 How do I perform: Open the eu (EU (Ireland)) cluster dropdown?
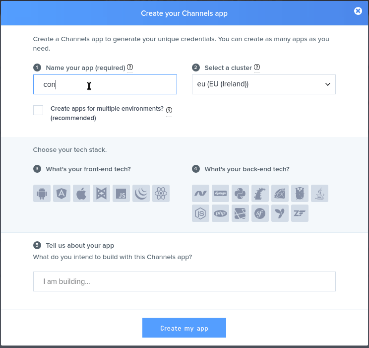pos(264,84)
